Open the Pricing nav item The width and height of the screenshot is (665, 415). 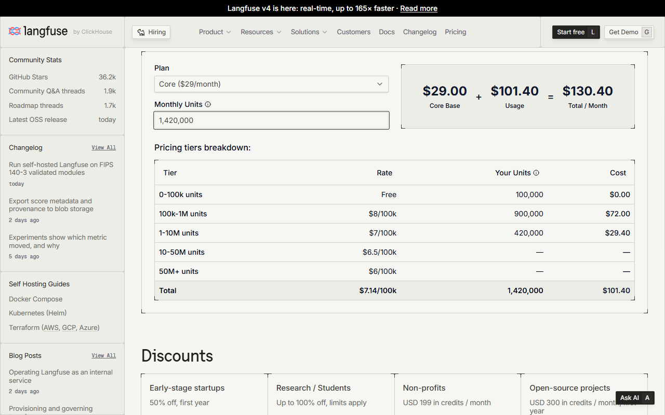pos(456,32)
